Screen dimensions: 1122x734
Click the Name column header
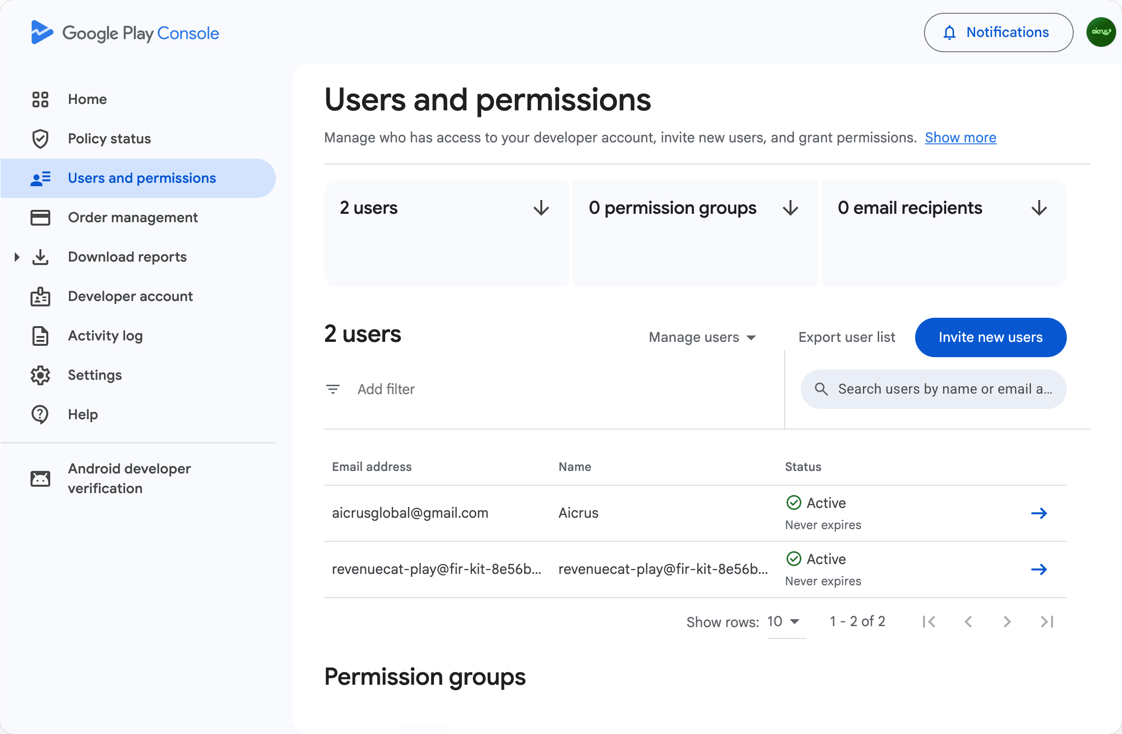coord(575,467)
